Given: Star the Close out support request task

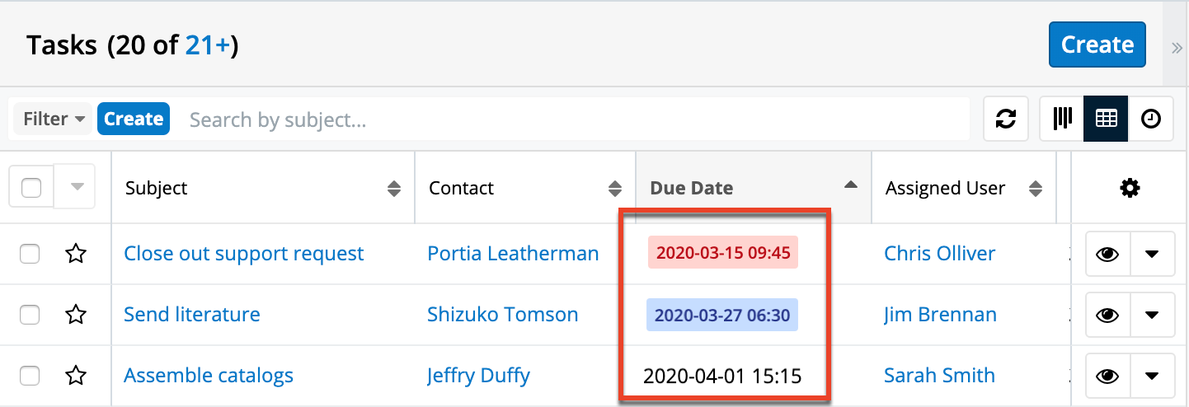Looking at the screenshot, I should (x=76, y=254).
